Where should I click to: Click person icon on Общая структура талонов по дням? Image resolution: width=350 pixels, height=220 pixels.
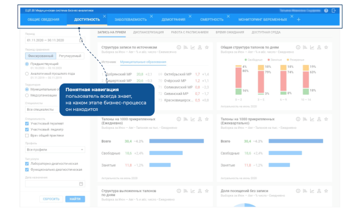coord(319,47)
